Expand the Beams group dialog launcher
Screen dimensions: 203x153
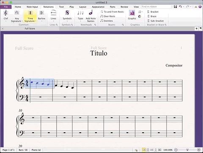(123, 25)
